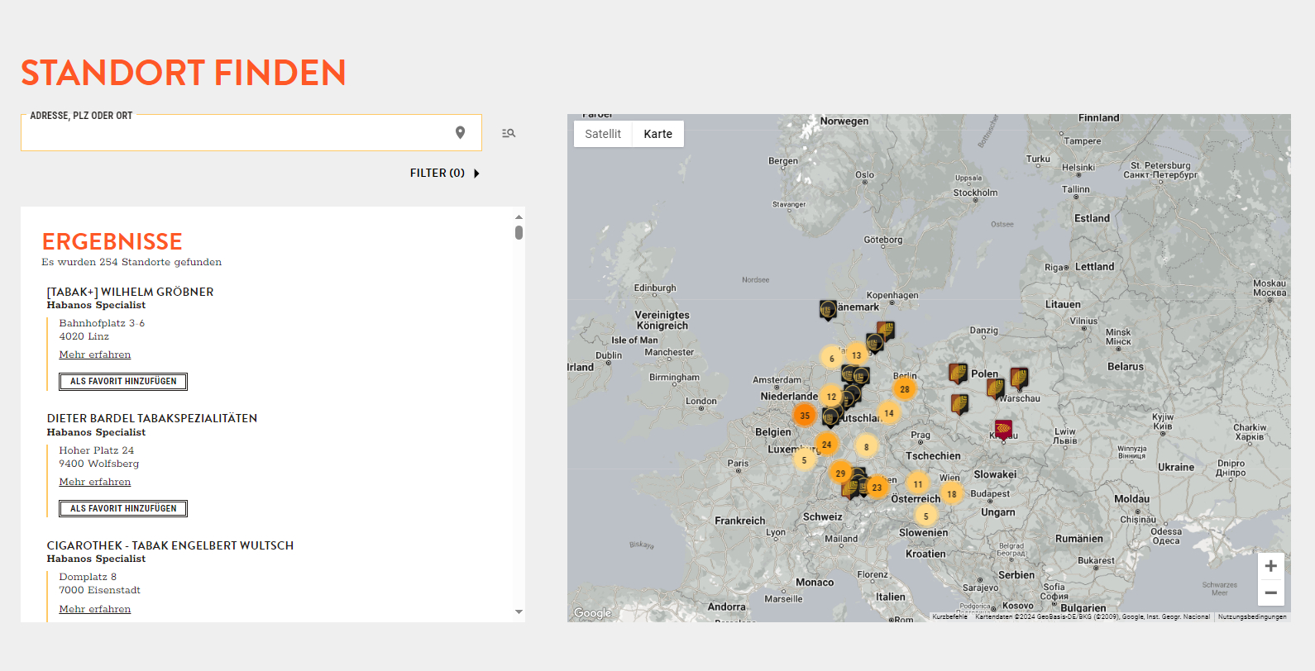The width and height of the screenshot is (1315, 671).
Task: Zoom out of the map with the minus button
Action: pyautogui.click(x=1271, y=592)
